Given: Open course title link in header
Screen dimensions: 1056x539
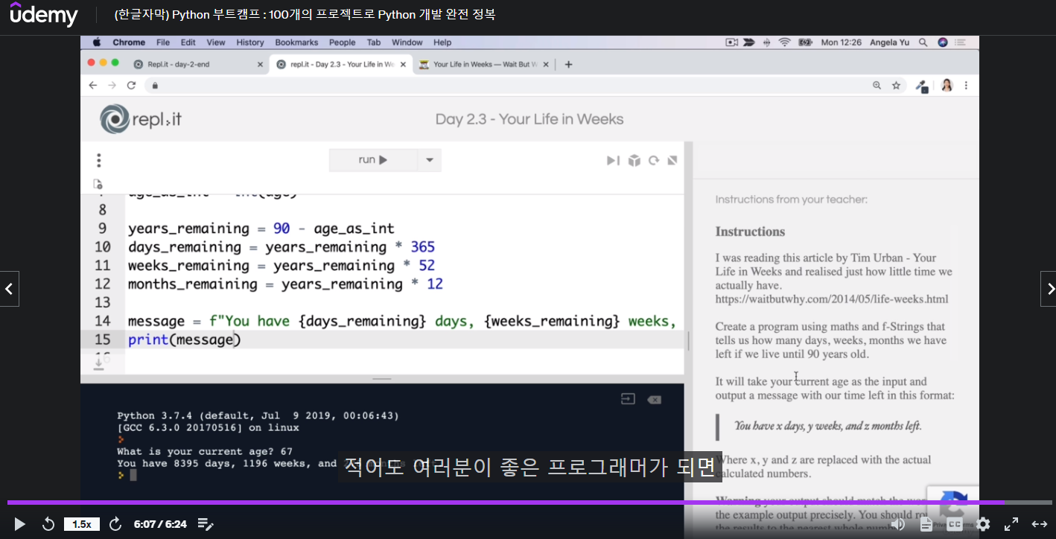Looking at the screenshot, I should [x=305, y=15].
